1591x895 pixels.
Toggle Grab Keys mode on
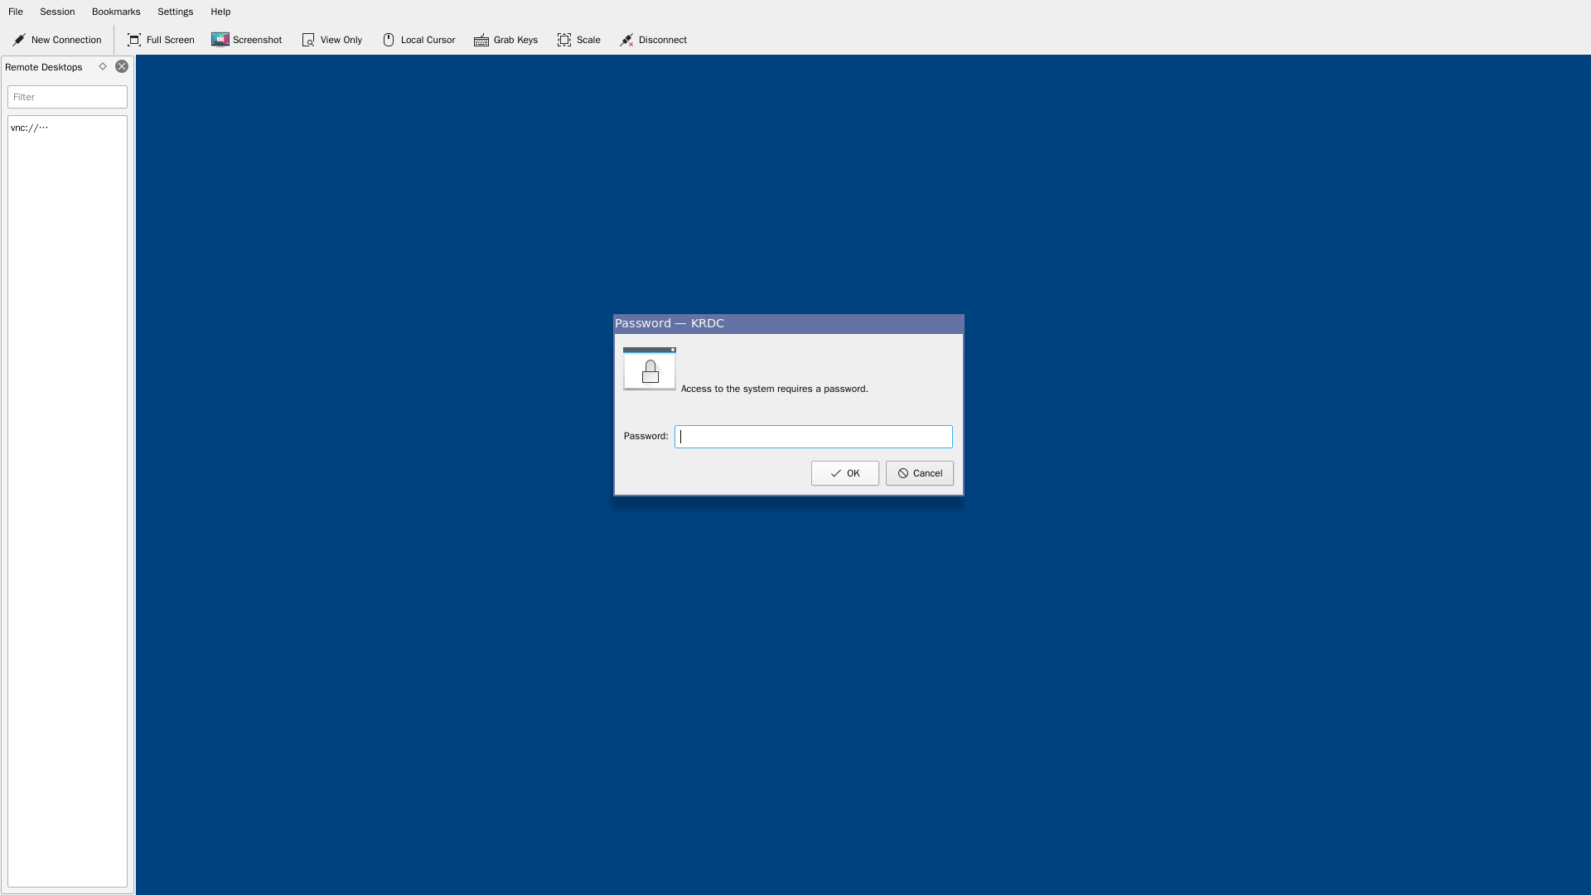point(506,39)
